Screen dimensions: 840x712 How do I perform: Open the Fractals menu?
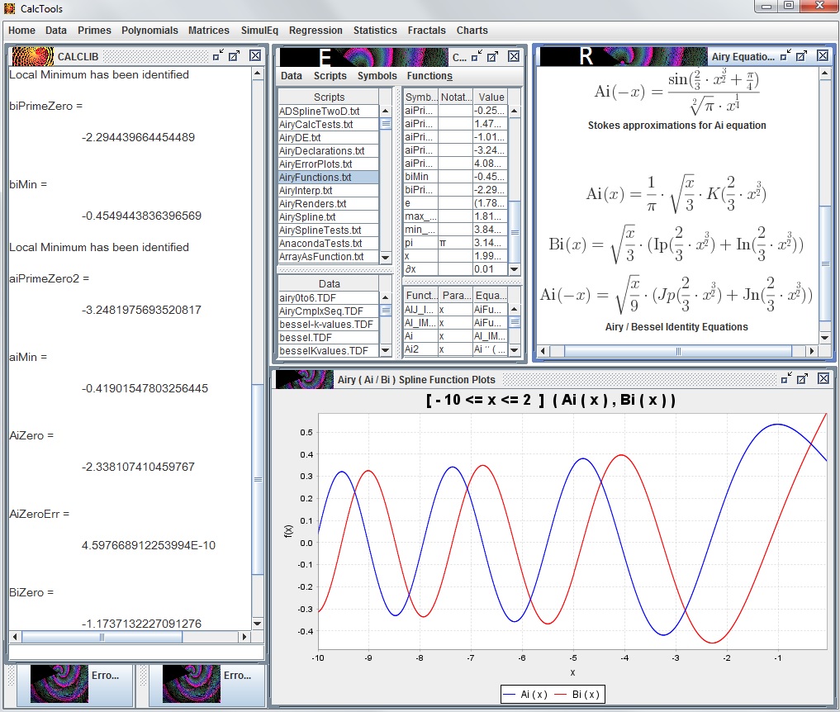click(x=427, y=31)
